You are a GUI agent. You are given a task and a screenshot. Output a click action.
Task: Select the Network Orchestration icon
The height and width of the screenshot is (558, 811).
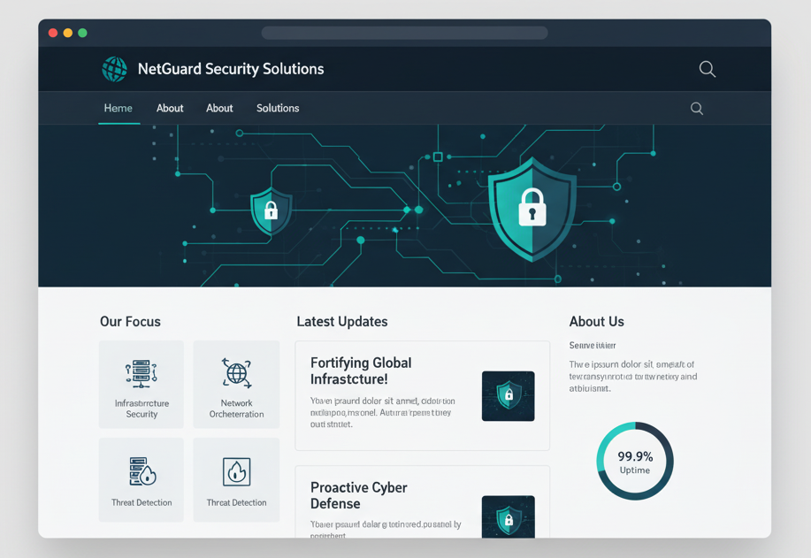[x=236, y=374]
